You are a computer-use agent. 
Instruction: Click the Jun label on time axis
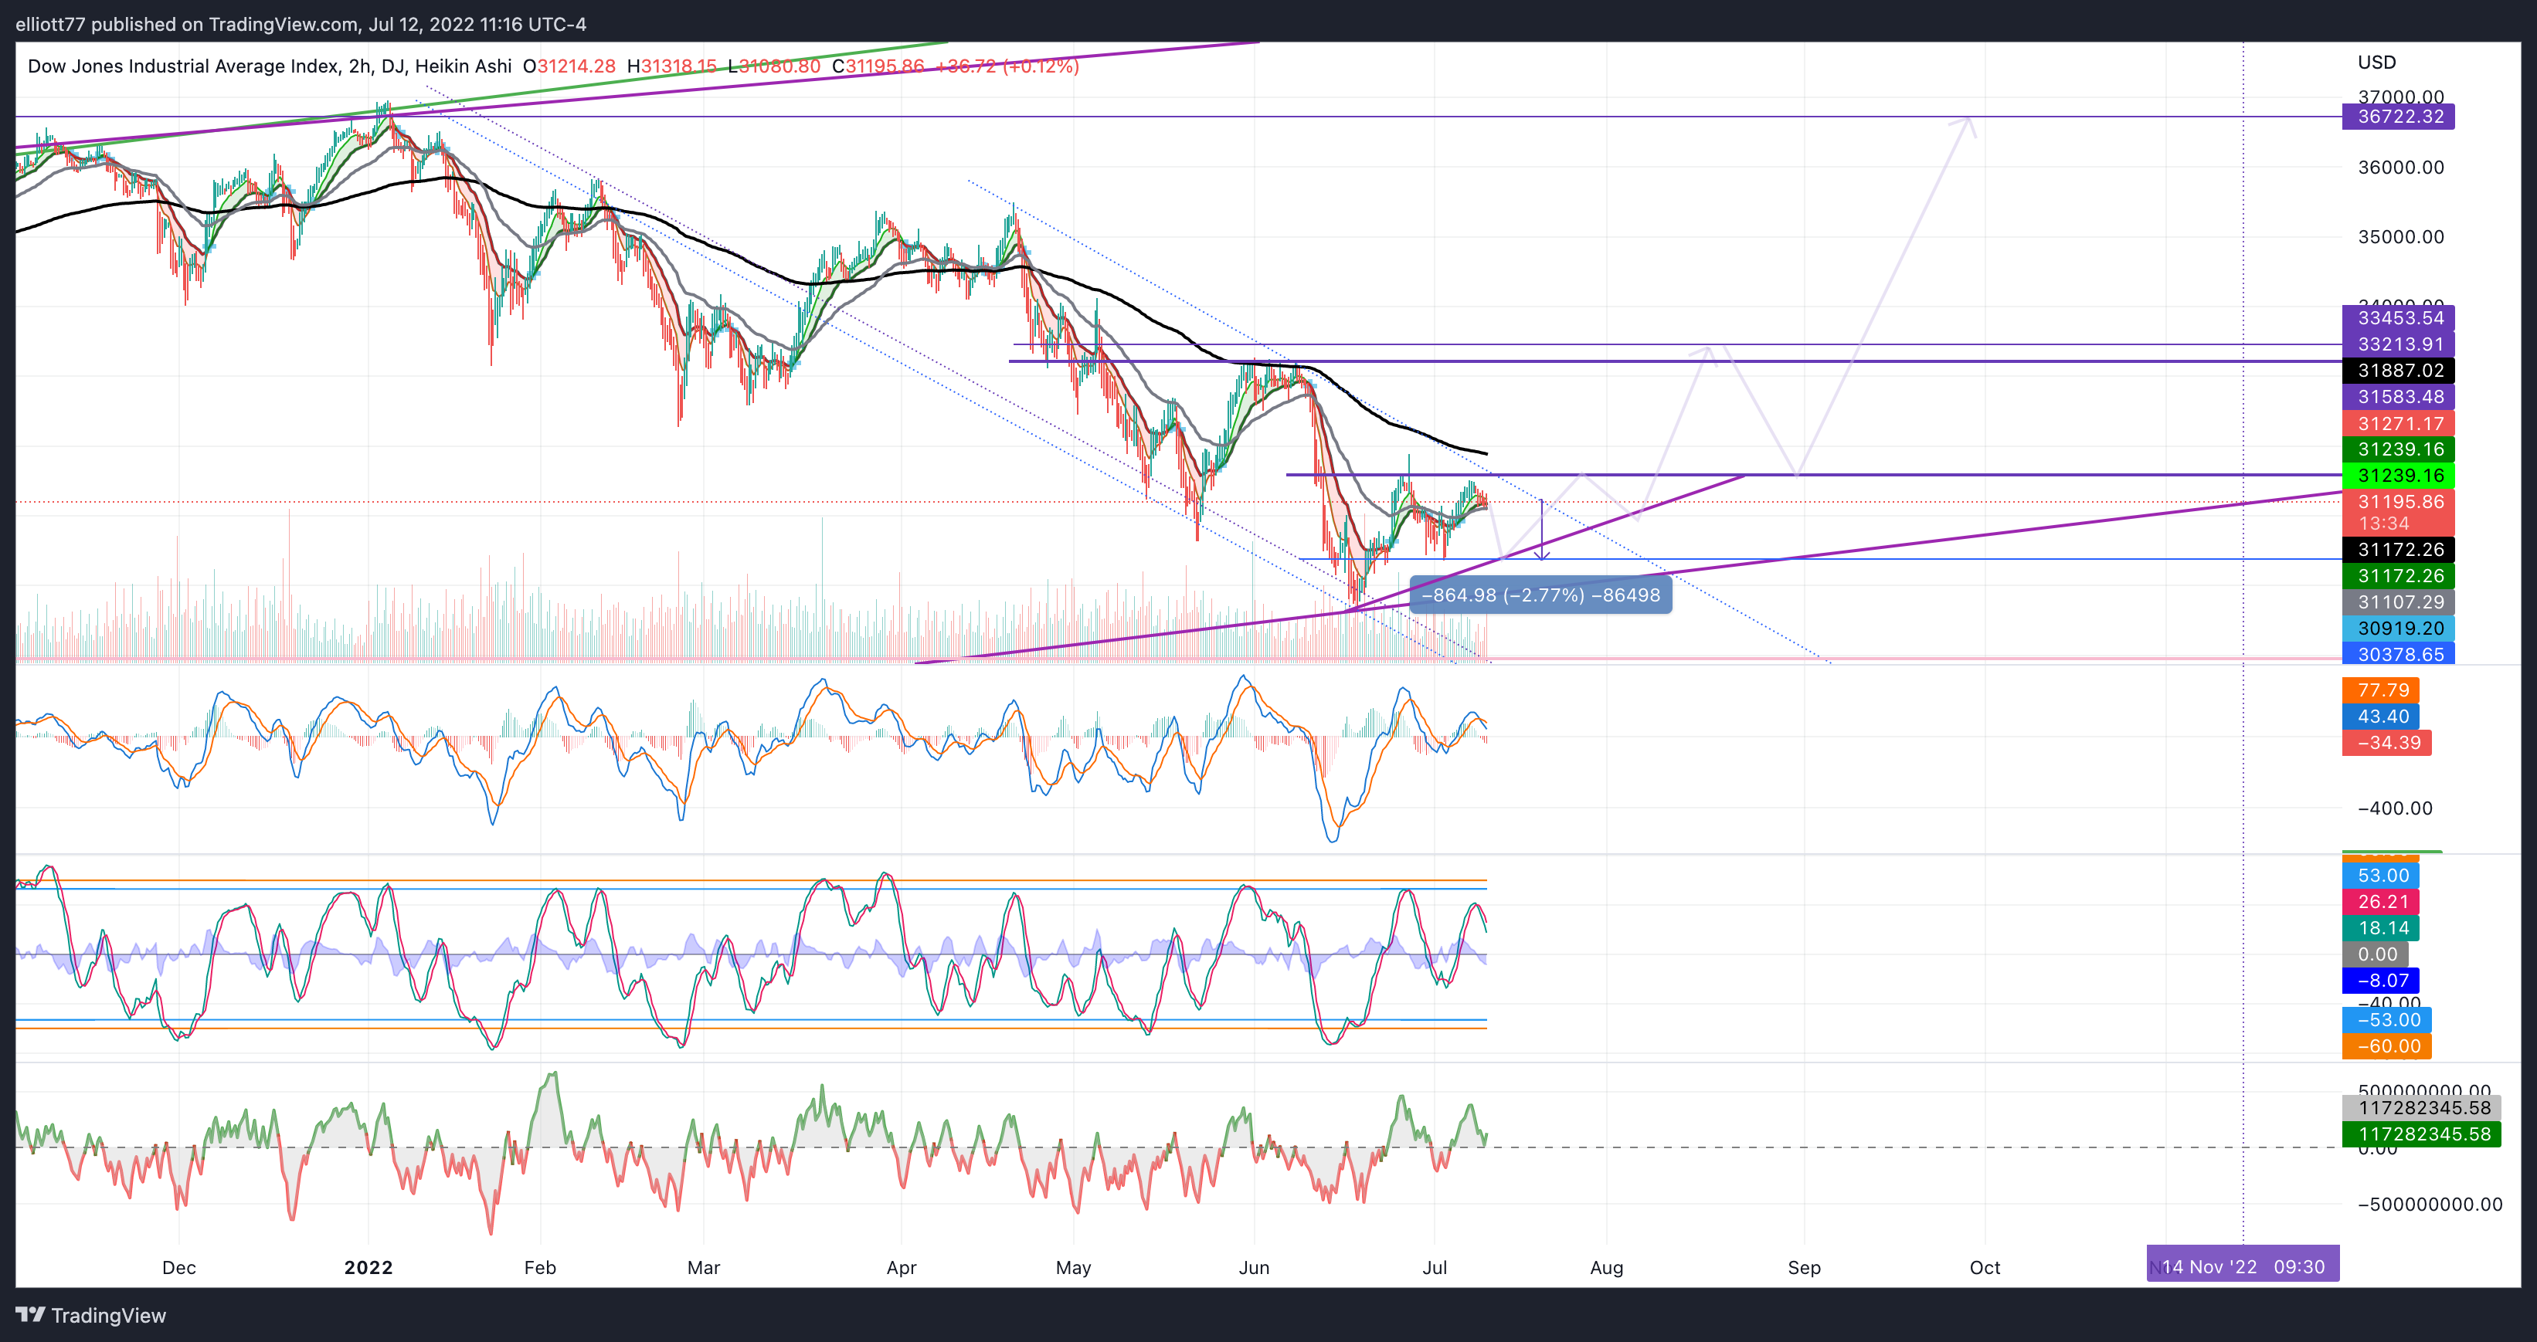point(1254,1267)
